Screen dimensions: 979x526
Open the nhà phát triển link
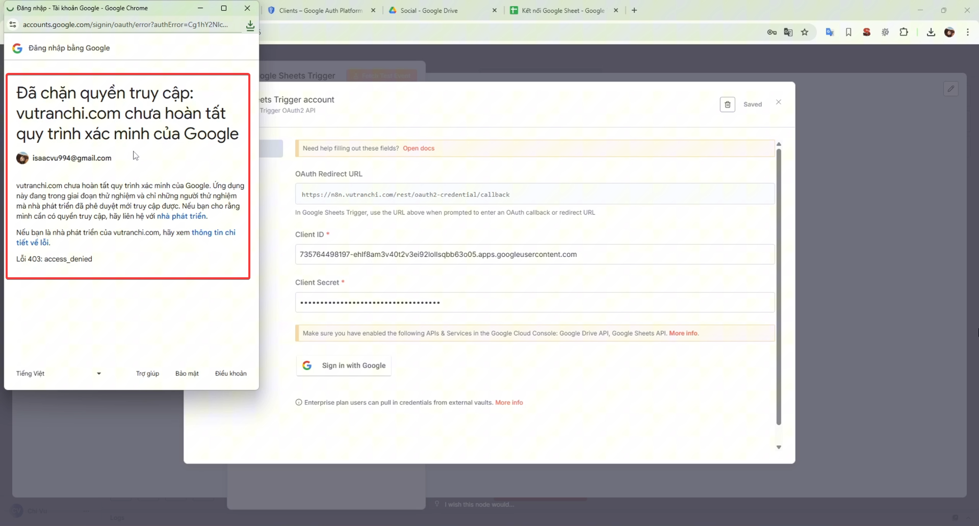pos(182,216)
